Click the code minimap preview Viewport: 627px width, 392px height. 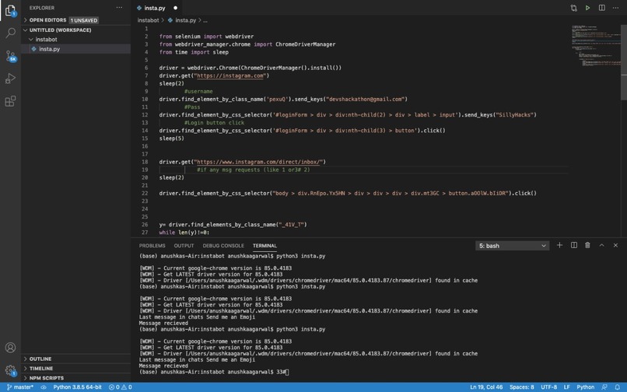[x=595, y=46]
